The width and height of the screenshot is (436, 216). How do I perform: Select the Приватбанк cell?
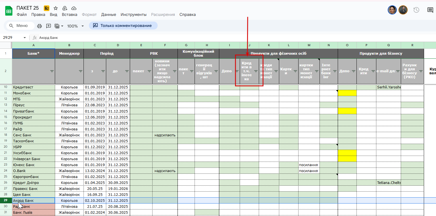click(x=34, y=111)
